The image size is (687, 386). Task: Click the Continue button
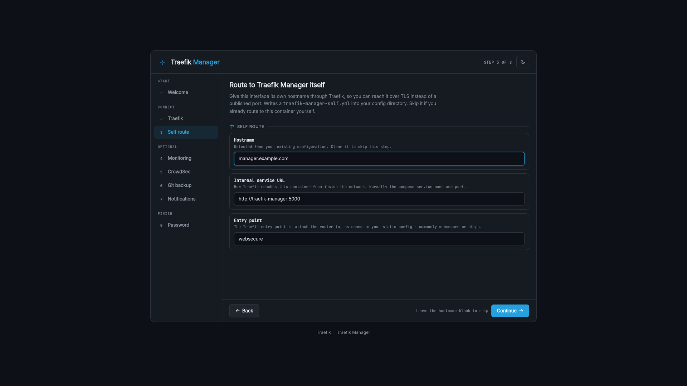pyautogui.click(x=510, y=311)
